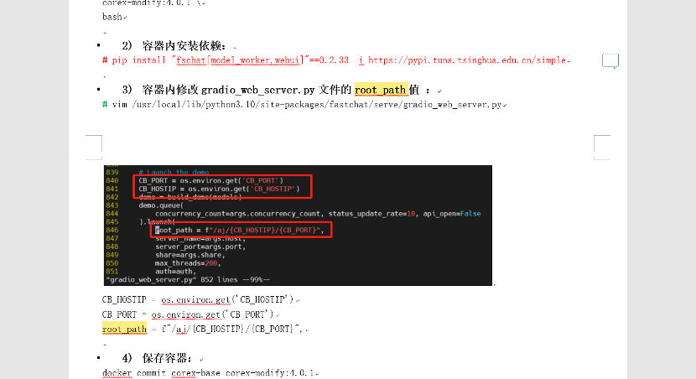Click the vim gradio_web_server.py command line

point(304,105)
